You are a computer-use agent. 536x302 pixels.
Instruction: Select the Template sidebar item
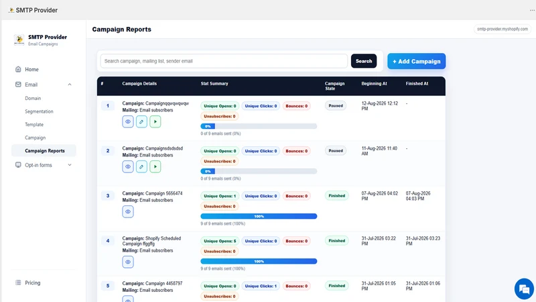point(34,125)
